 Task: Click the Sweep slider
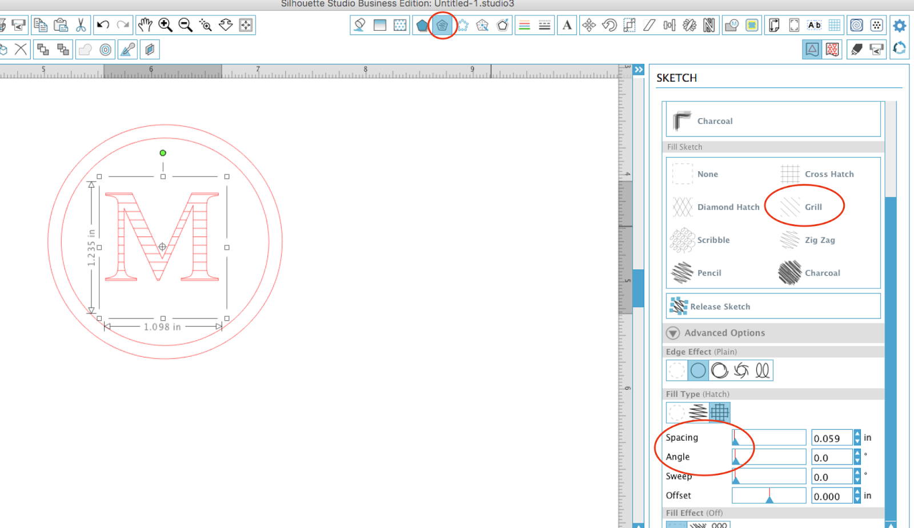(769, 476)
